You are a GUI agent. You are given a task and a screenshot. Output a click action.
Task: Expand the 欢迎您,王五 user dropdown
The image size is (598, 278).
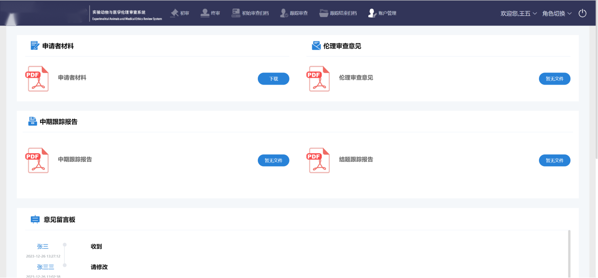[x=518, y=13]
